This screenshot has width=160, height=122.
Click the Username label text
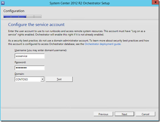coord(41,50)
